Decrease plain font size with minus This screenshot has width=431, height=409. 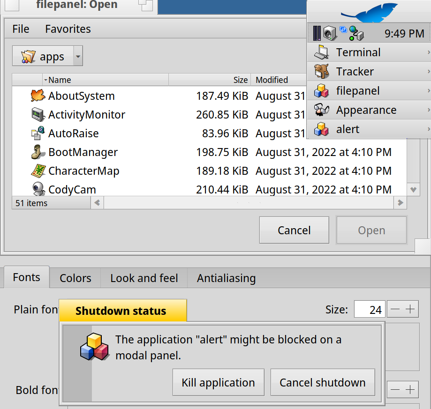pyautogui.click(x=395, y=309)
